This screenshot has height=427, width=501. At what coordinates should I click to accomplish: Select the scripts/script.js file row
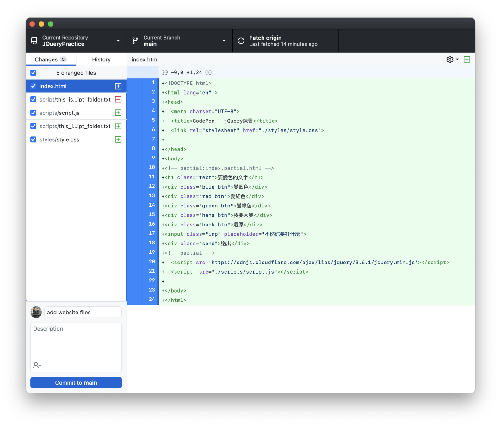click(76, 113)
